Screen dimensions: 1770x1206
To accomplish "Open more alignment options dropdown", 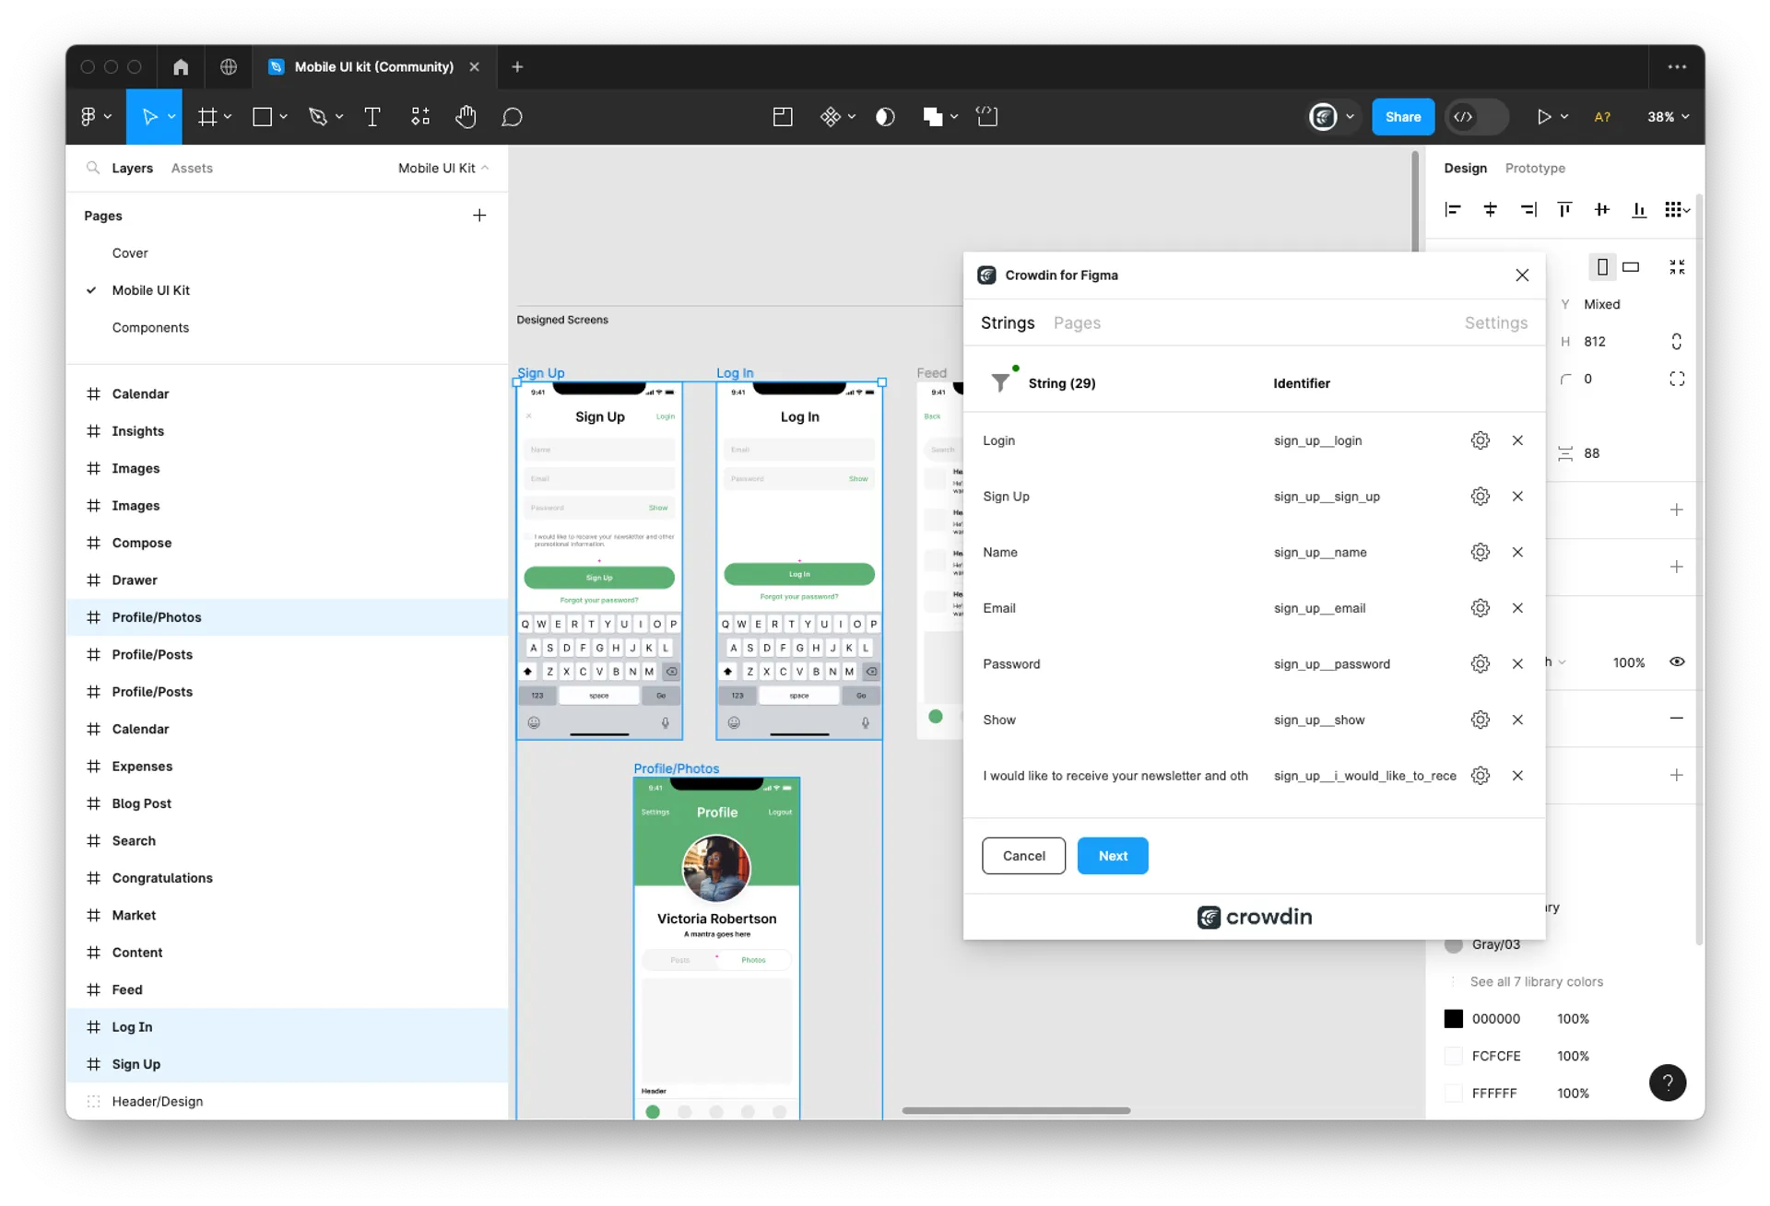I will (1677, 209).
